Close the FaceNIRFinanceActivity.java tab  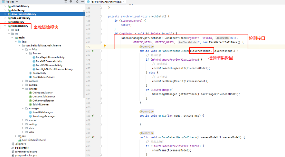pyautogui.click(x=124, y=2)
